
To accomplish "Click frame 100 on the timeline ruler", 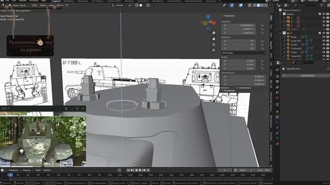I will 110,175.
